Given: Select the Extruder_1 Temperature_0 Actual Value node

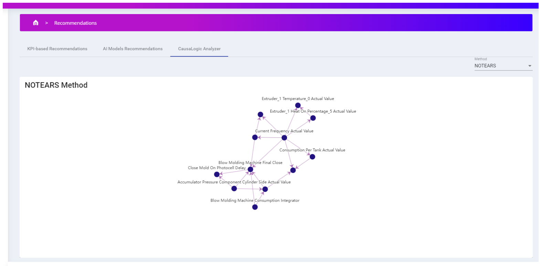Looking at the screenshot, I should point(298,106).
